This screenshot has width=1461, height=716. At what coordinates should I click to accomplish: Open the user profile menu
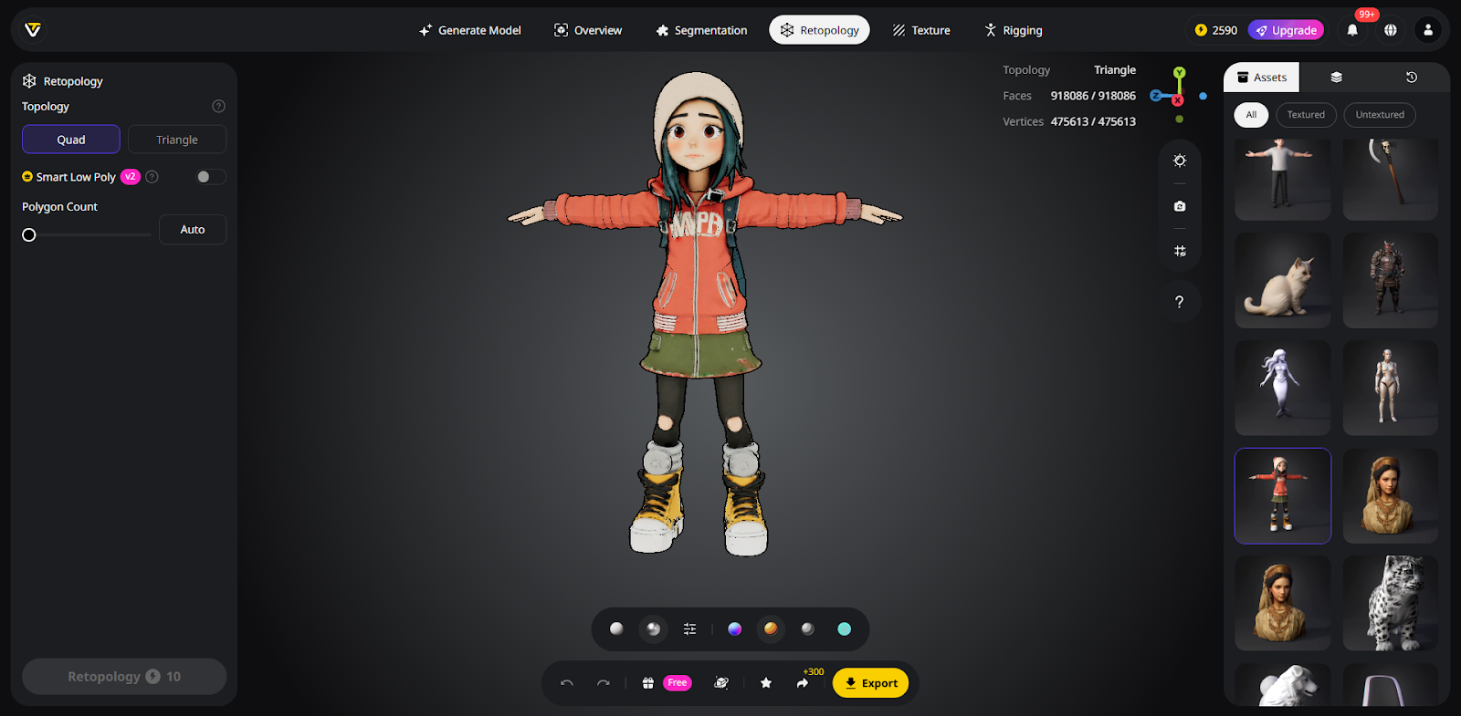tap(1428, 30)
